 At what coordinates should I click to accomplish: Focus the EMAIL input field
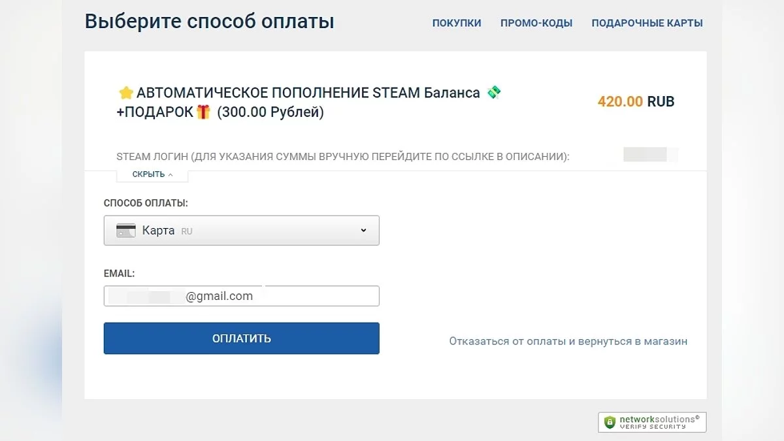pyautogui.click(x=314, y=296)
